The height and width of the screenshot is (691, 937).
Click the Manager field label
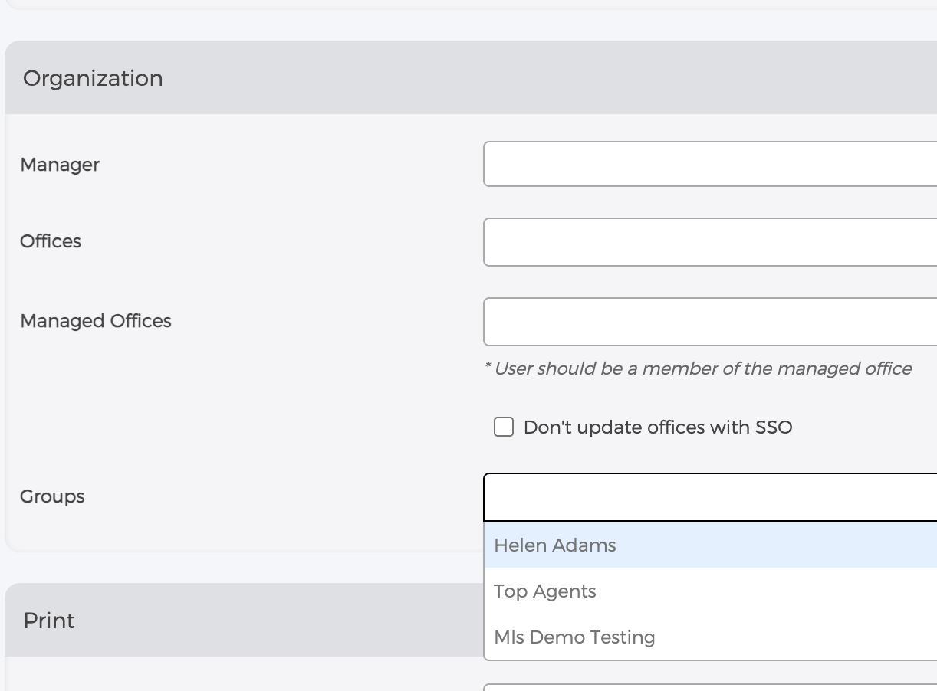coord(60,165)
